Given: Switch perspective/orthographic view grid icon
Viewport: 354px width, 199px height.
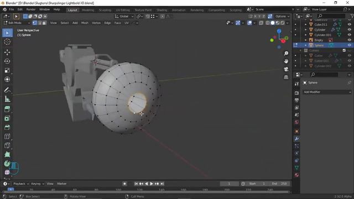Looking at the screenshot, I should (x=286, y=77).
